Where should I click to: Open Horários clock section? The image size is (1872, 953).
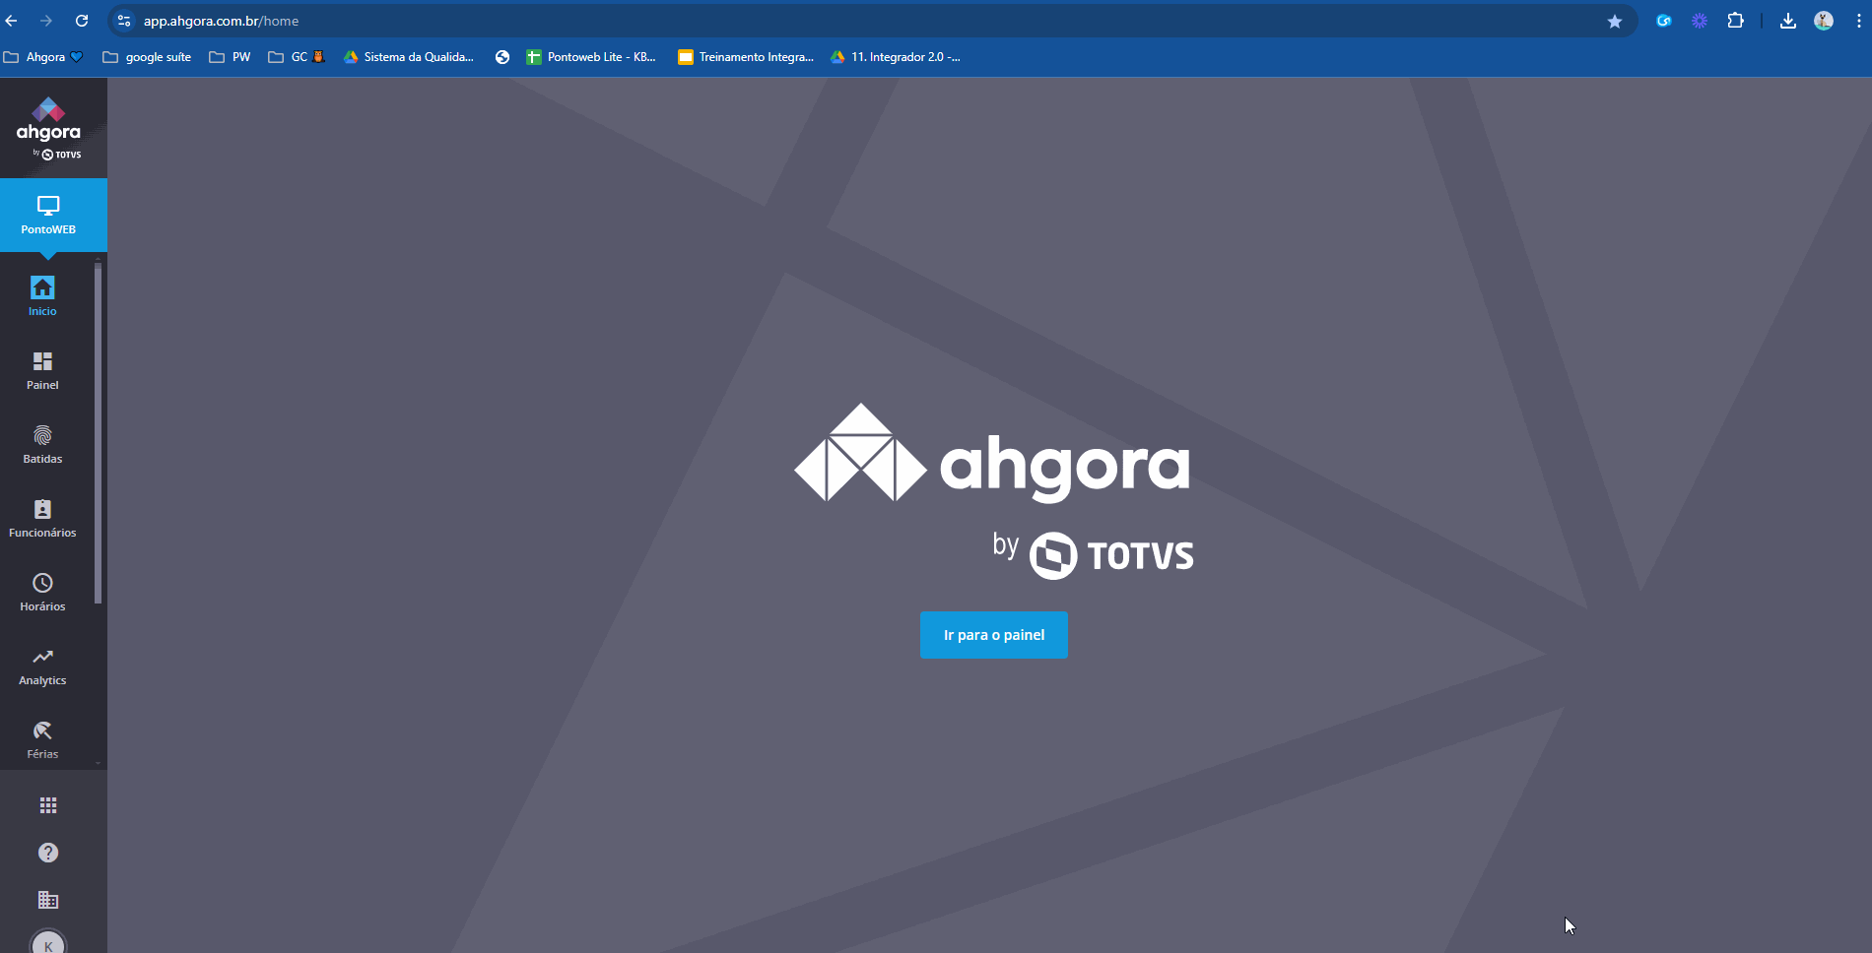click(x=42, y=592)
